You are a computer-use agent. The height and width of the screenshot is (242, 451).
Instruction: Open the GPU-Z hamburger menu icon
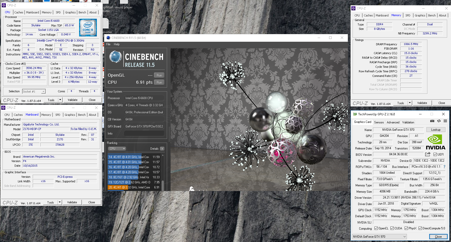tap(445, 121)
